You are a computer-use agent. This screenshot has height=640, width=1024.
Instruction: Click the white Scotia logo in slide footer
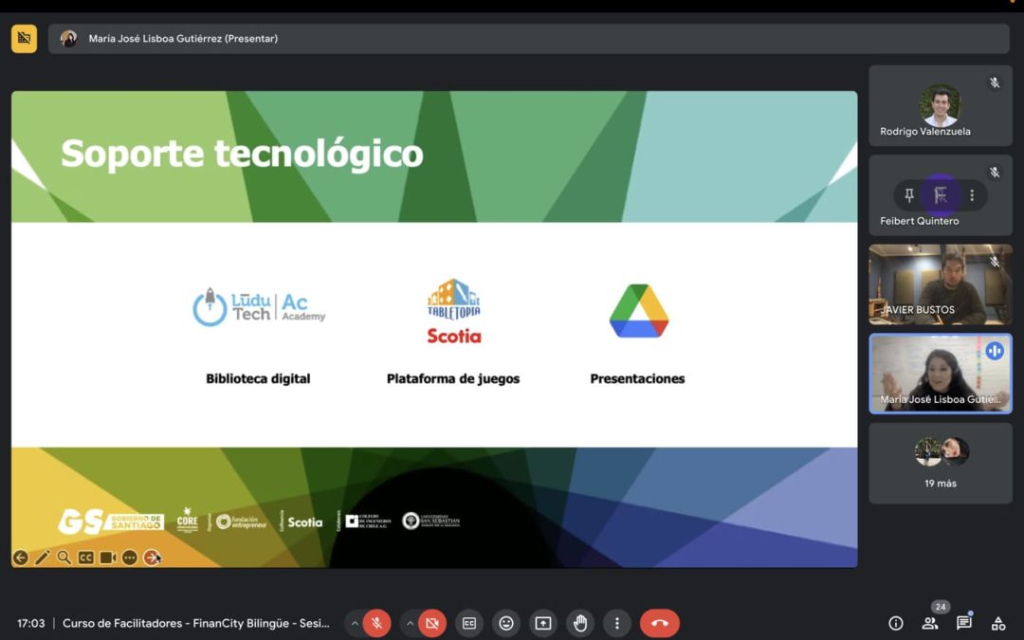click(x=305, y=521)
